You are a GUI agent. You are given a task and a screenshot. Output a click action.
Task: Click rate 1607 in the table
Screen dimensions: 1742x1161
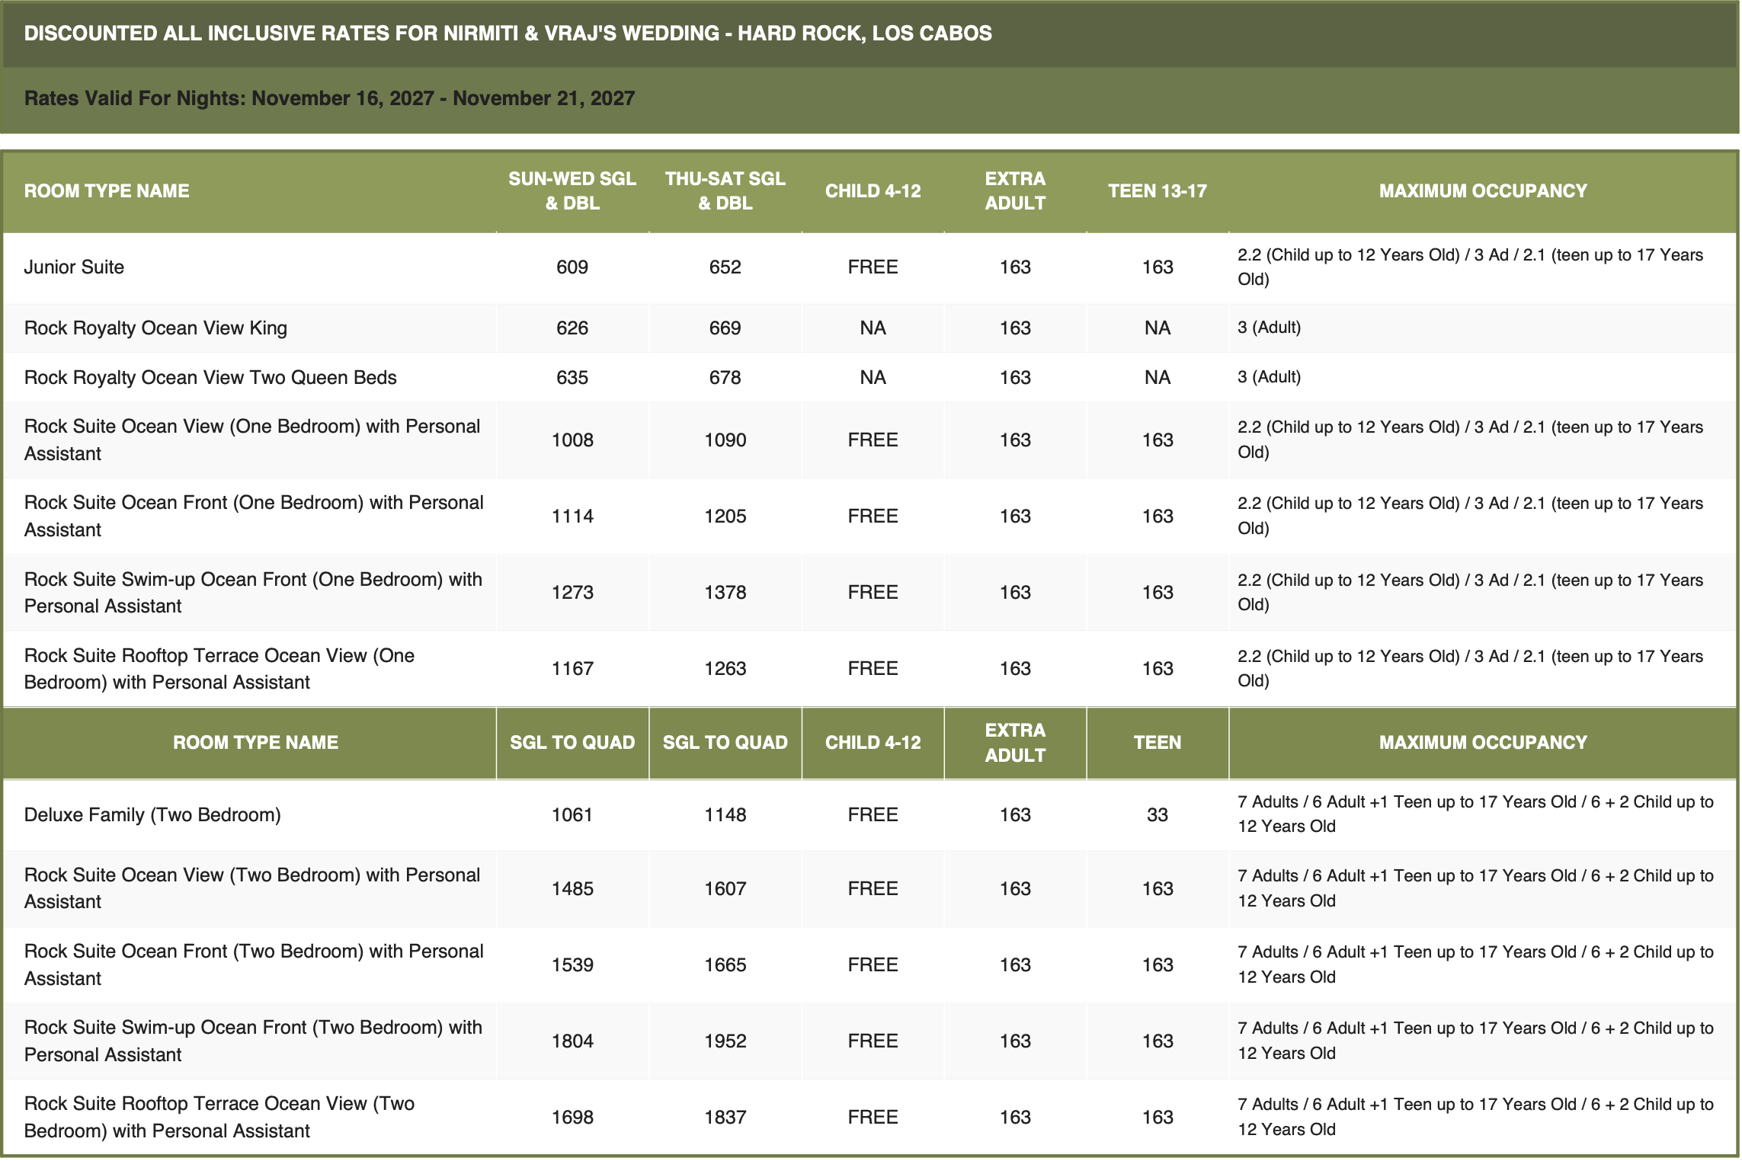pos(725,888)
